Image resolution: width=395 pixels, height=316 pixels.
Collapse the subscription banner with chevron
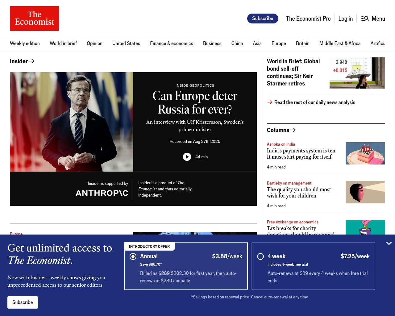click(x=389, y=243)
